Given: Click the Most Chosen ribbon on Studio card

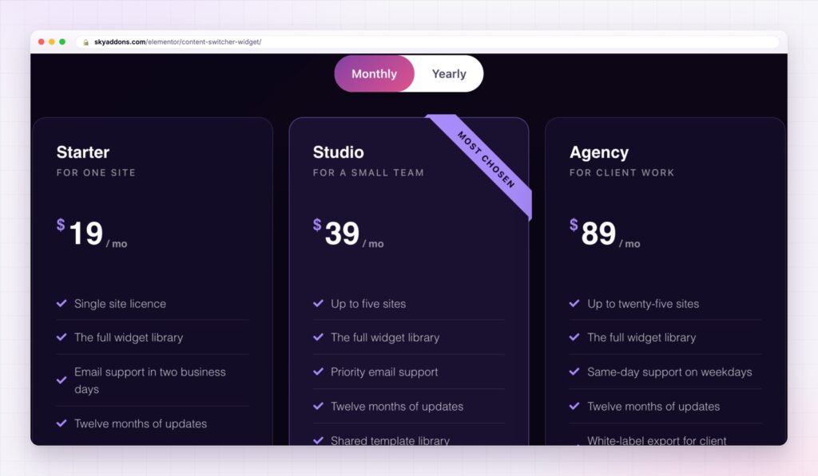Looking at the screenshot, I should tap(486, 159).
